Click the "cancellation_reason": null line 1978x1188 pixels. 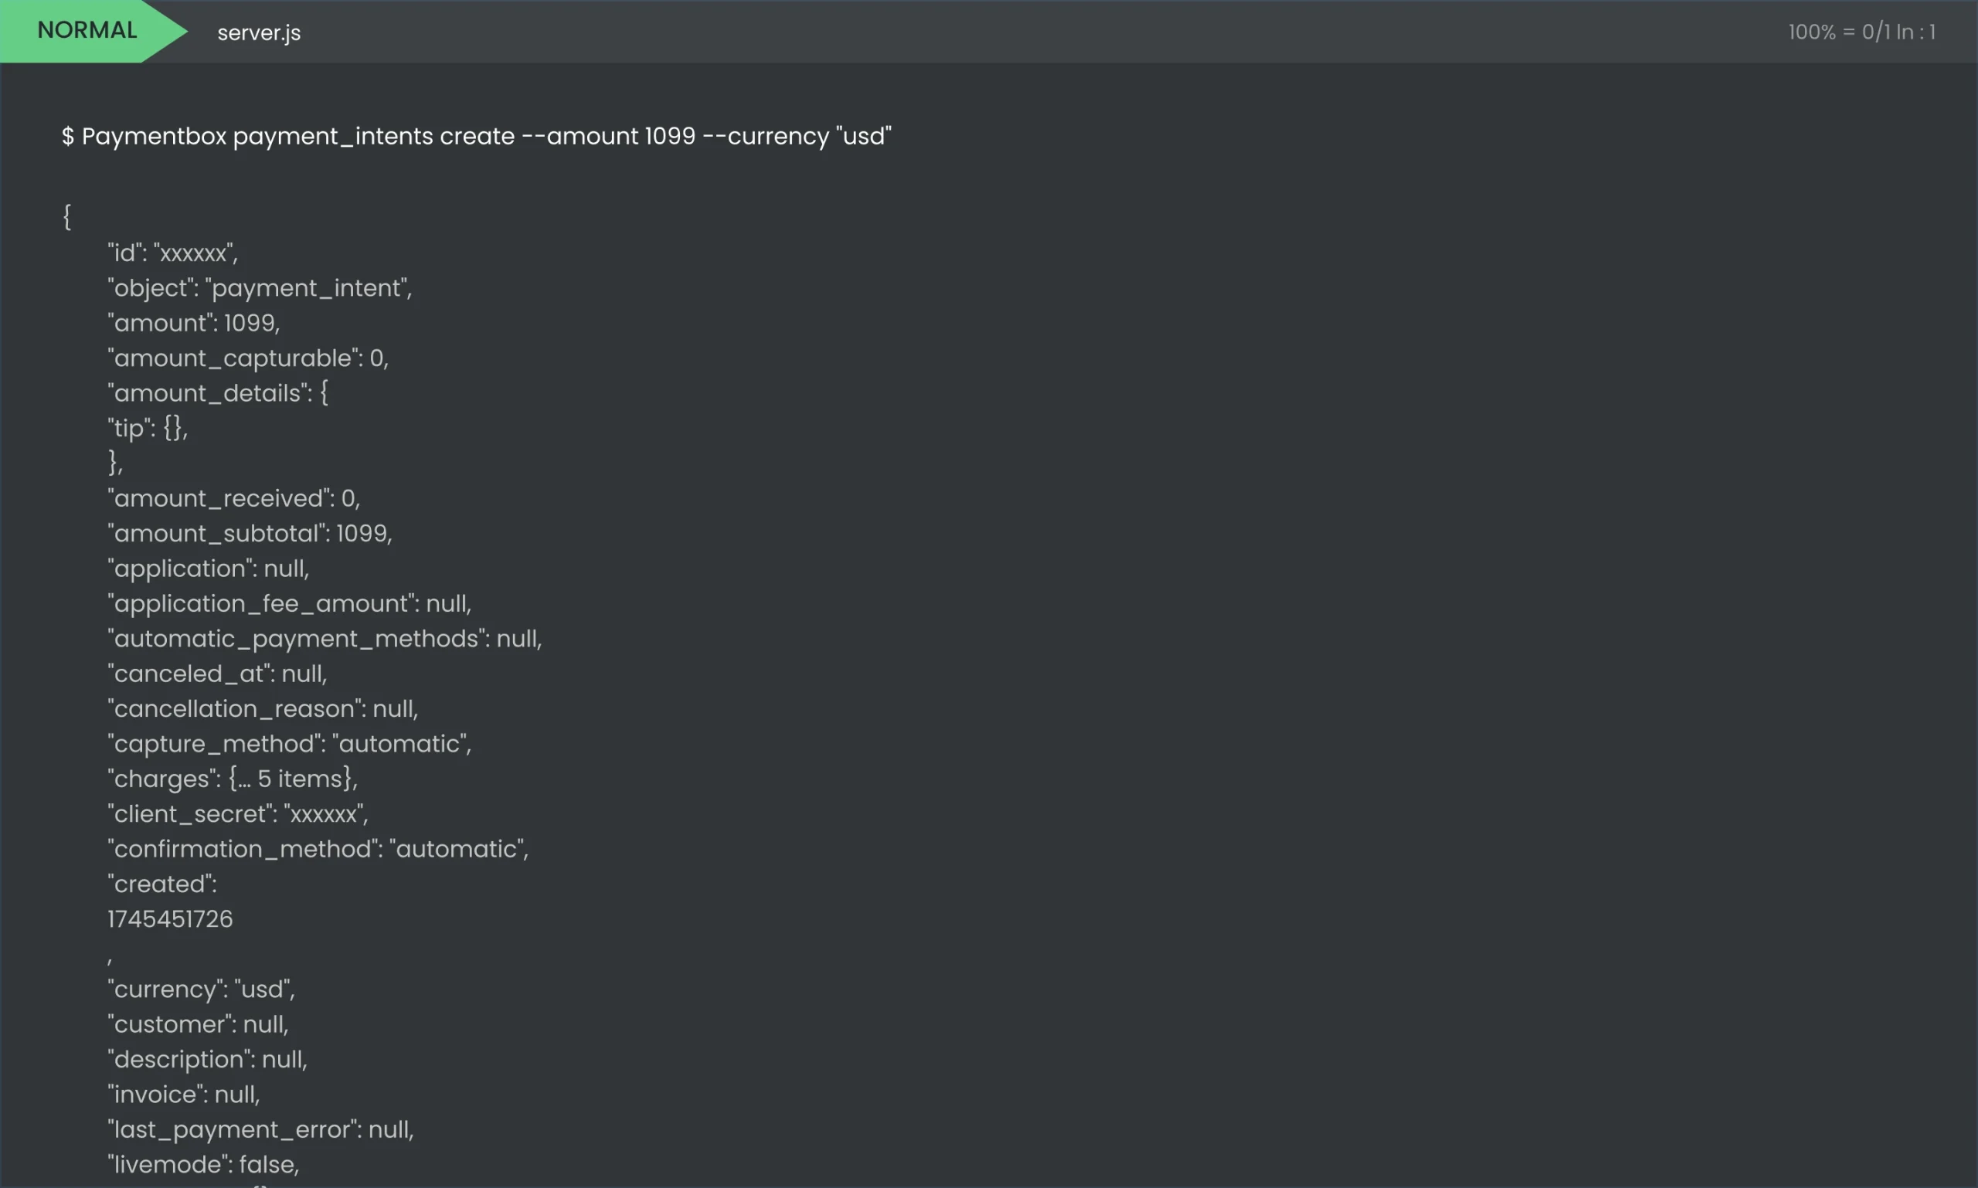coord(263,708)
